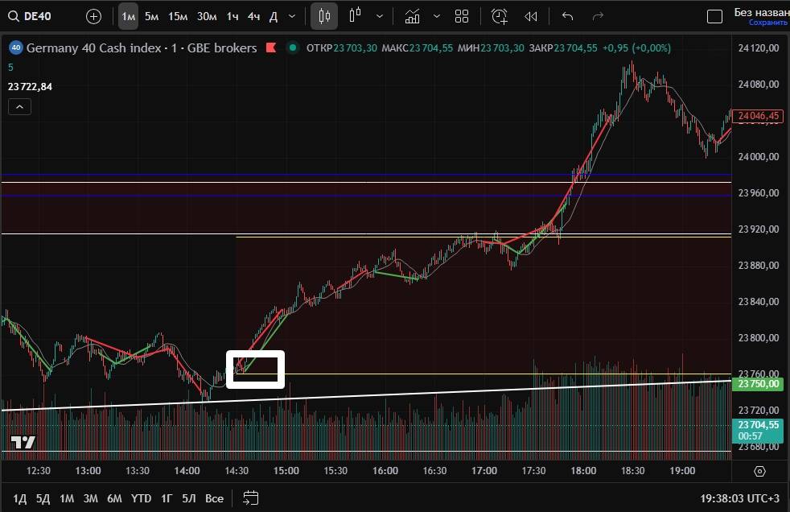Undo the last chart action

pos(568,16)
